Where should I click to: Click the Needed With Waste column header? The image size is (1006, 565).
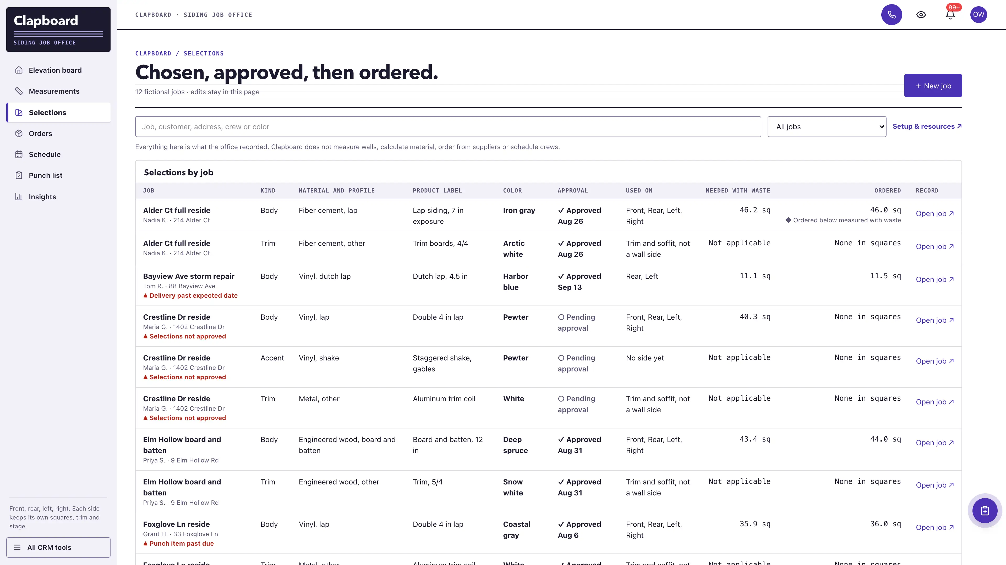(x=738, y=190)
